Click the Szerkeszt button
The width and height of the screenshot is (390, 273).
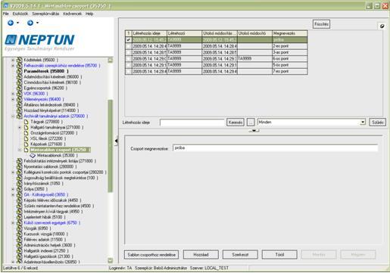(240, 255)
